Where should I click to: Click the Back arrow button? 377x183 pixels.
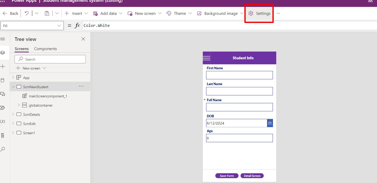point(10,14)
